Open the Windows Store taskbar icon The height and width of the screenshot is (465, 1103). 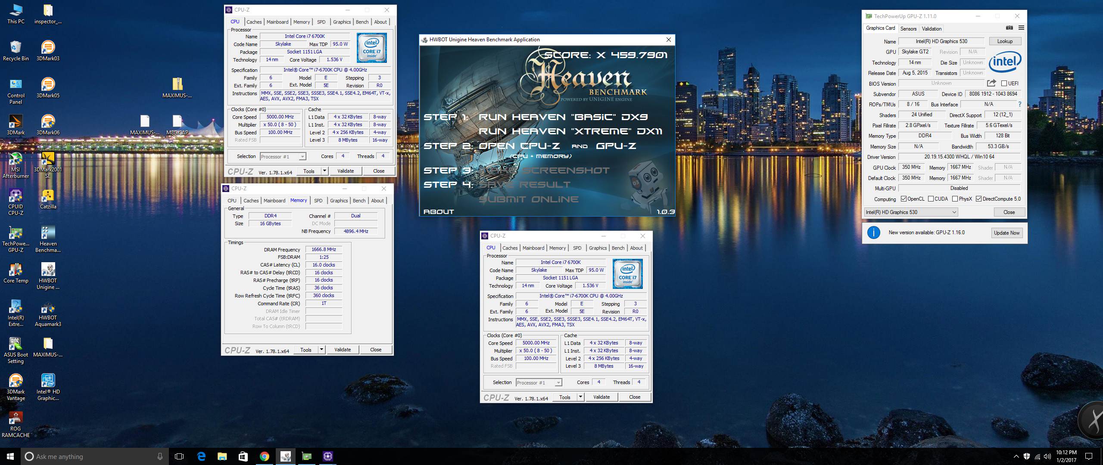click(x=243, y=456)
